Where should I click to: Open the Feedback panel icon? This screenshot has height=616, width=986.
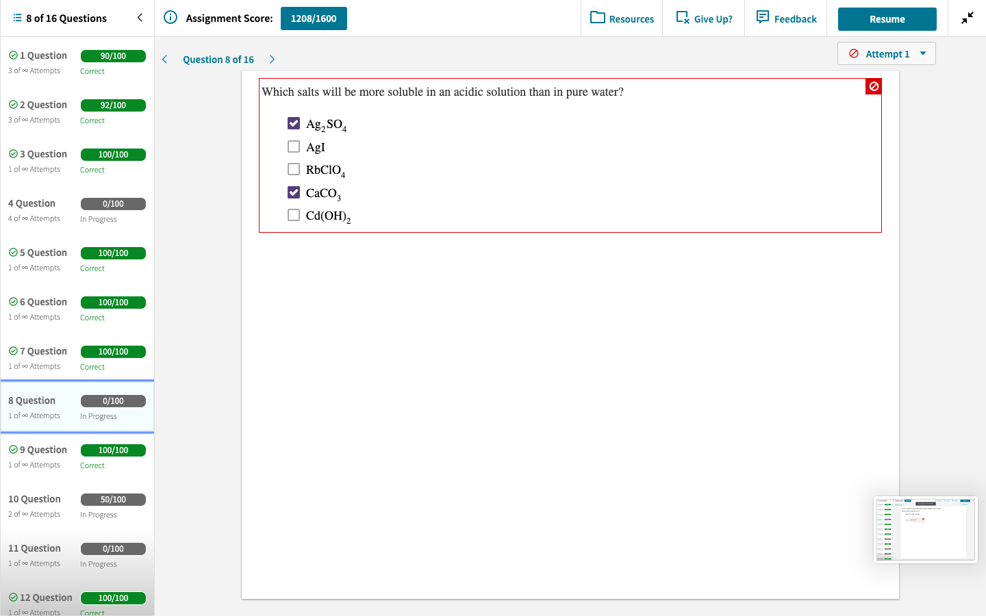click(762, 18)
